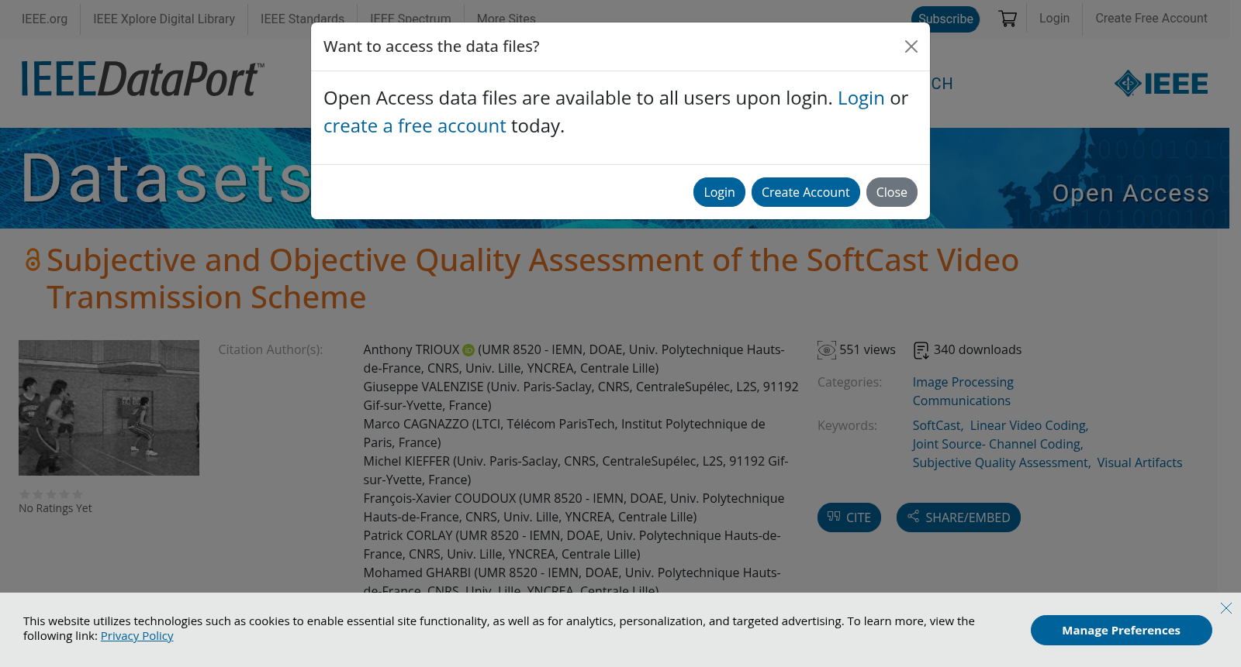Follow the 'create a free account' link
Screen dimensions: 1241x667
(x=414, y=126)
